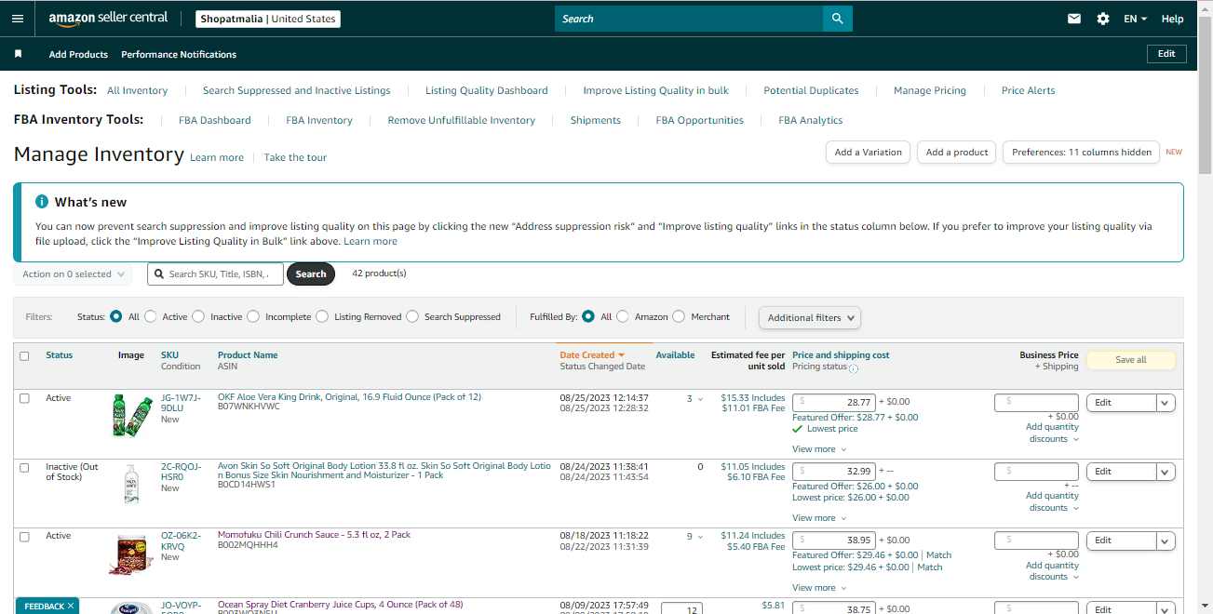
Task: Click the magnifier in SKU search box
Action: click(159, 274)
